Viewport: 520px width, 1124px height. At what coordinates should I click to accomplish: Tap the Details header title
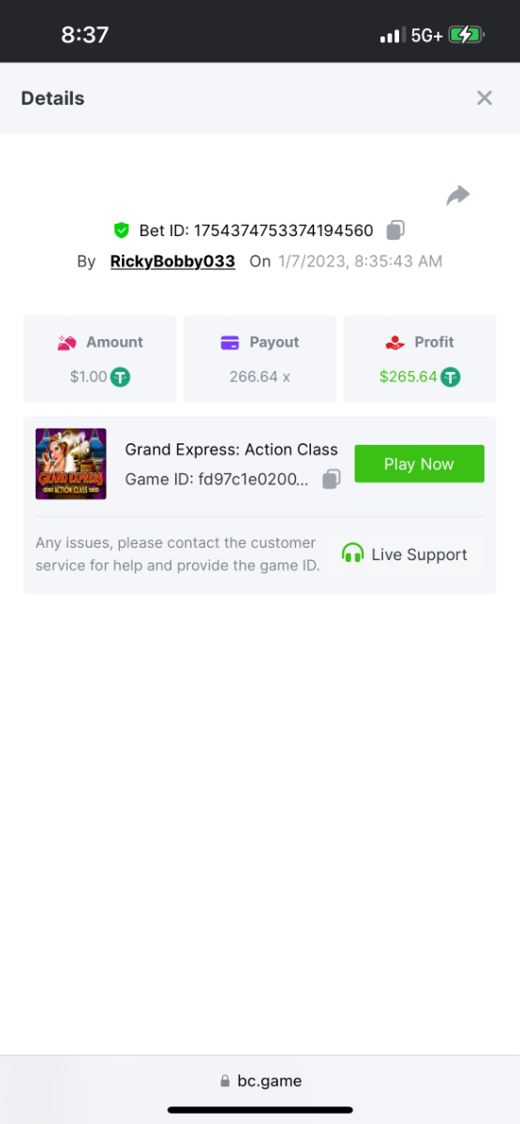52,98
